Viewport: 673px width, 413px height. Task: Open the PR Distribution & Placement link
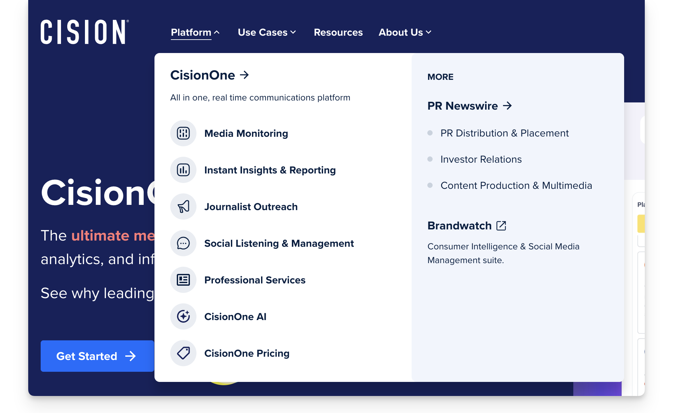tap(504, 133)
